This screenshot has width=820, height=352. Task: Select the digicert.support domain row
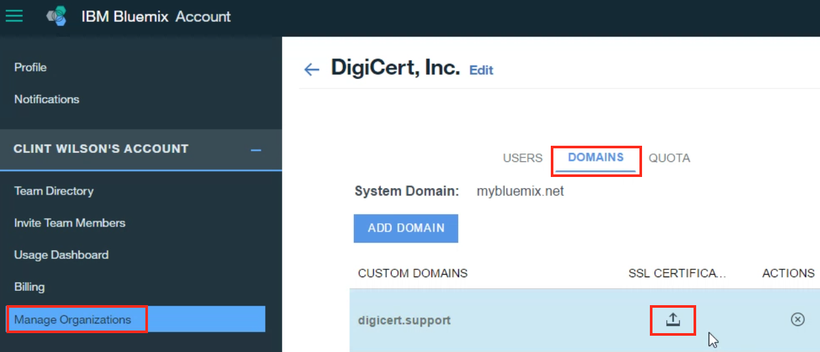(x=404, y=320)
